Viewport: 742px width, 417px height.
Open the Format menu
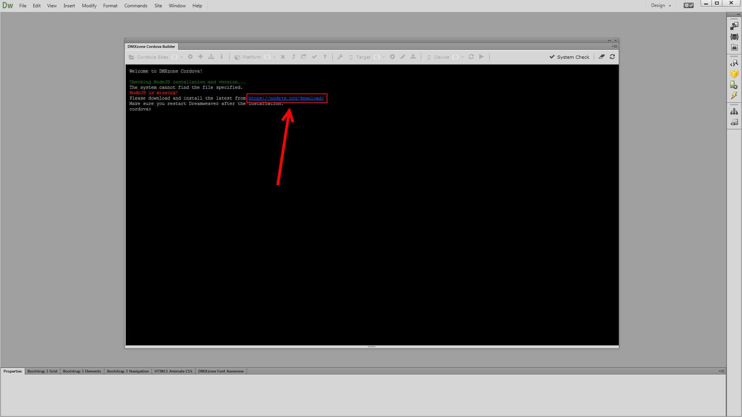pyautogui.click(x=110, y=6)
